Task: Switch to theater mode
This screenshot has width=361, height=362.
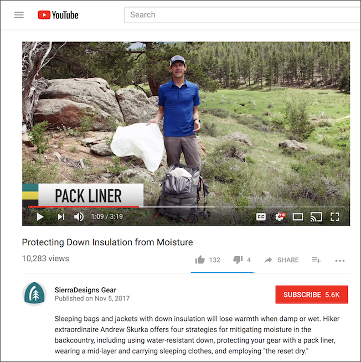Action: click(x=298, y=217)
